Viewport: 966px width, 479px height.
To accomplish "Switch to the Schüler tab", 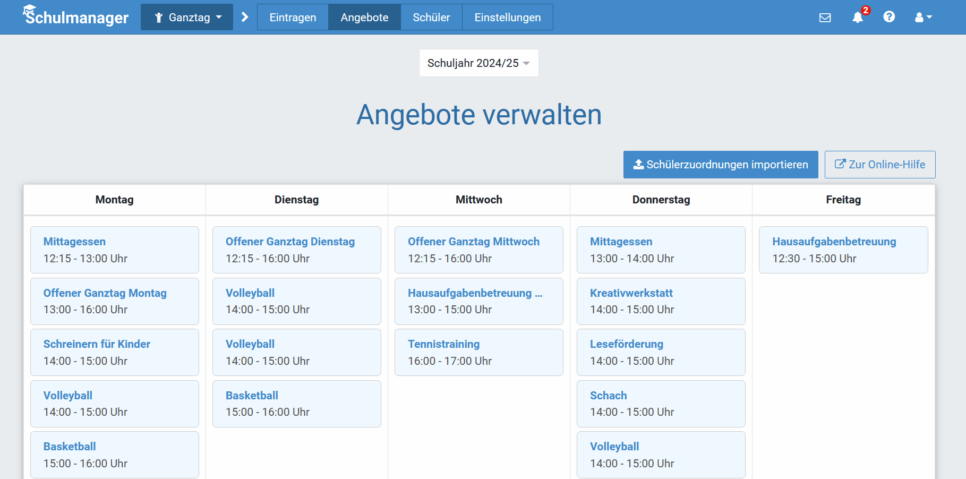I will [431, 17].
